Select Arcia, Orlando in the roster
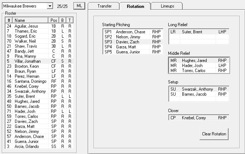Viewport: 245px width, 154px height. point(39,146)
